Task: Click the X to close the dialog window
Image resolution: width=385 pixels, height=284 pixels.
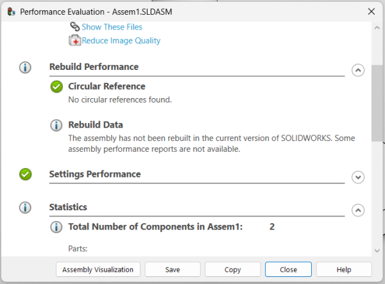Action: click(x=372, y=12)
